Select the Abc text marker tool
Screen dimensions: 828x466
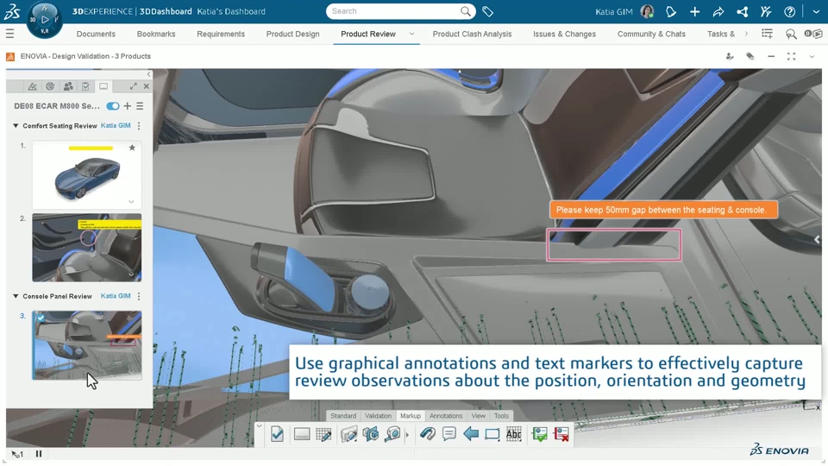pos(514,434)
